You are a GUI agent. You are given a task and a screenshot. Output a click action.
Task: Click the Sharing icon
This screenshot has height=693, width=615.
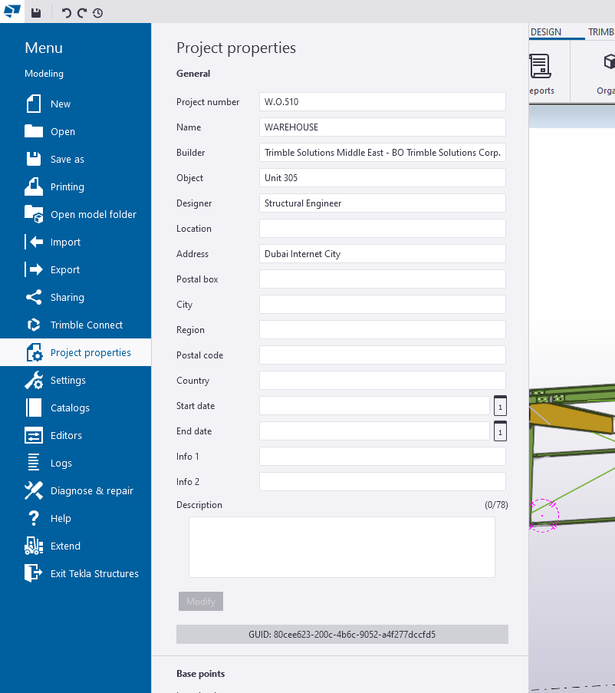click(34, 297)
